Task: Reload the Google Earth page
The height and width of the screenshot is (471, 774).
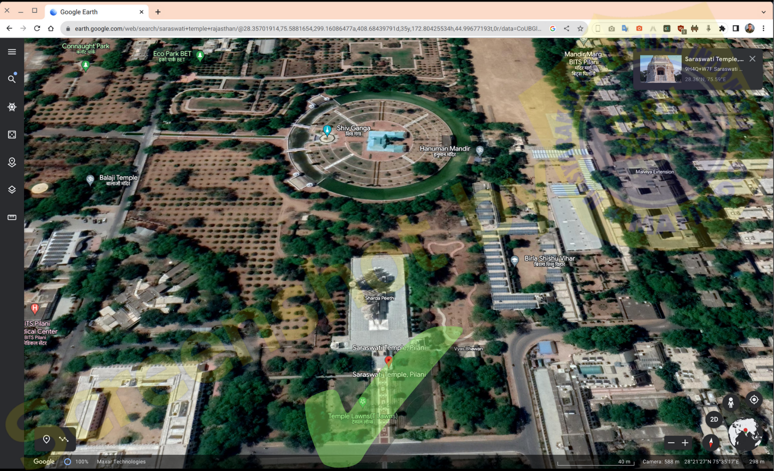Action: coord(37,28)
